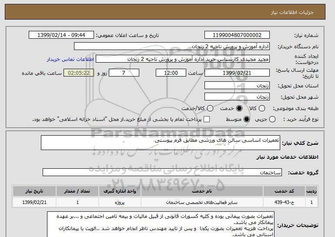Viewport: 335px width, 237px height.
Task: Click the response deadline date field 1399/02/21
Action: coord(237,73)
